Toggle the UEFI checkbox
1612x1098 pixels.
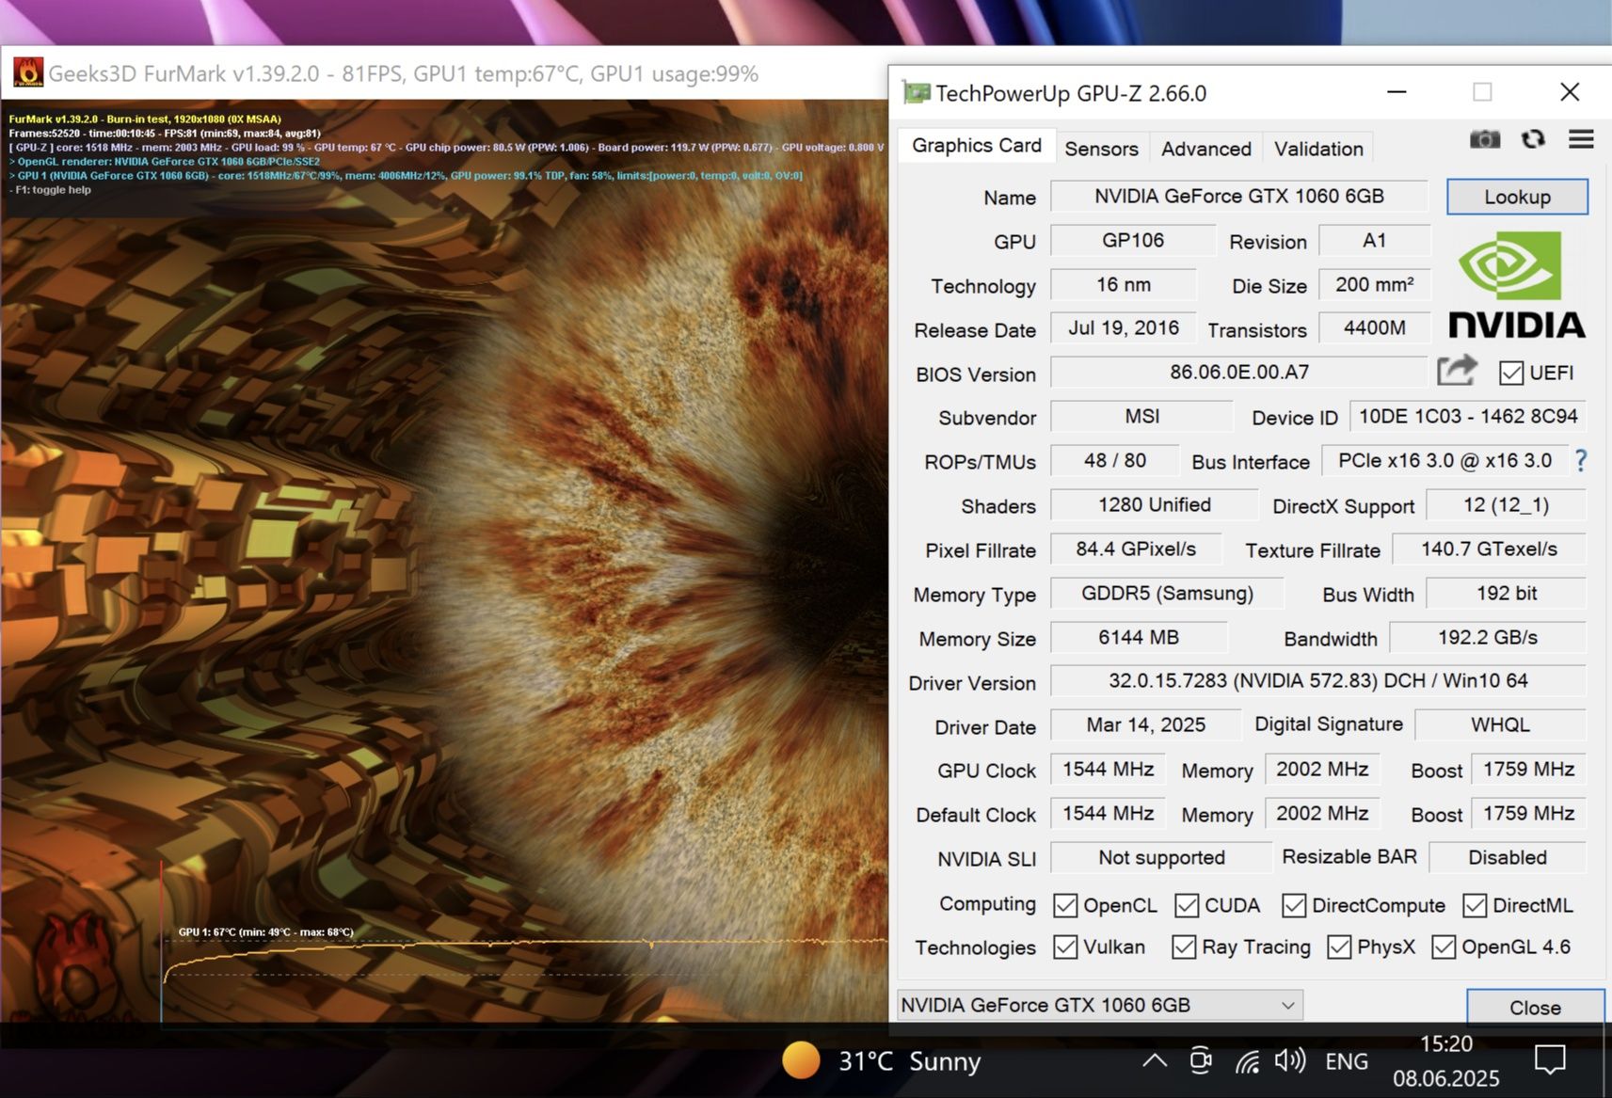[1511, 373]
